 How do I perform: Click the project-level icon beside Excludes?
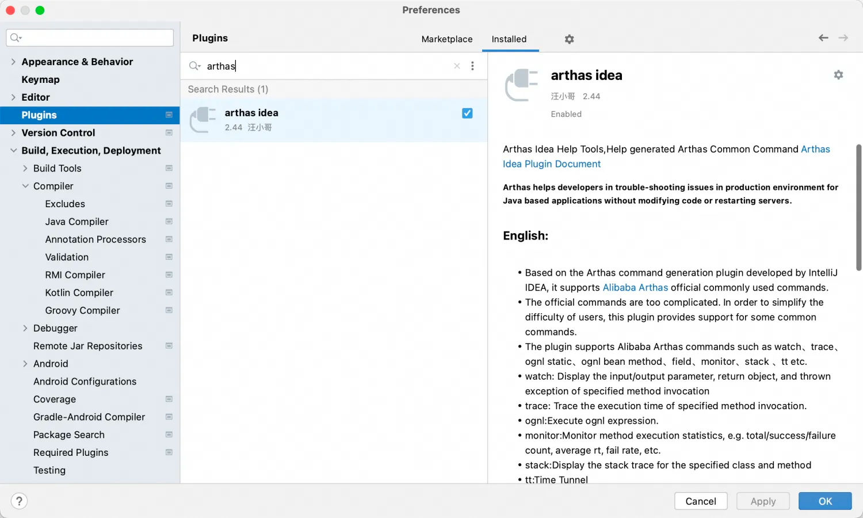[x=169, y=204]
